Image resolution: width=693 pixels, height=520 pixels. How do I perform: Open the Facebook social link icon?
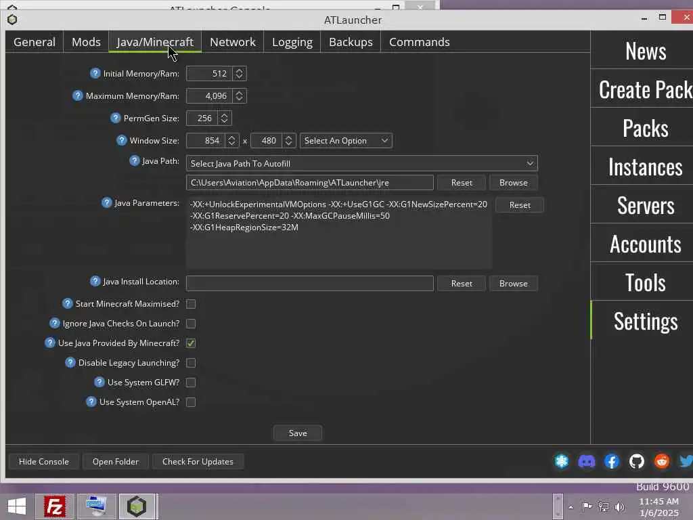pyautogui.click(x=612, y=462)
